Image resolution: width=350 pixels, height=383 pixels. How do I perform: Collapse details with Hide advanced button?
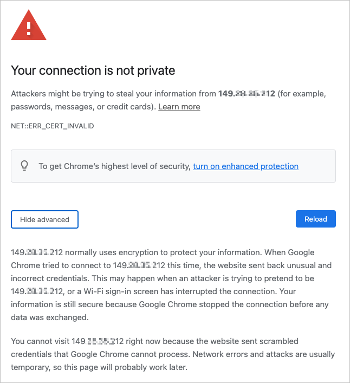[44, 219]
